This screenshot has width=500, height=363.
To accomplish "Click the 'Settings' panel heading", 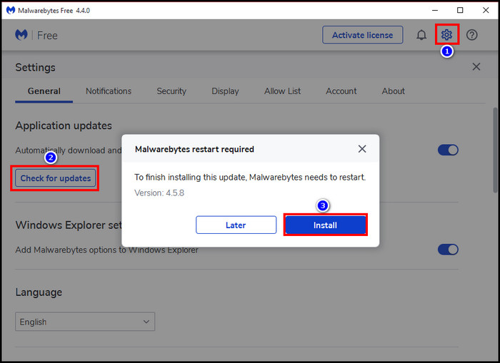I will (x=35, y=68).
